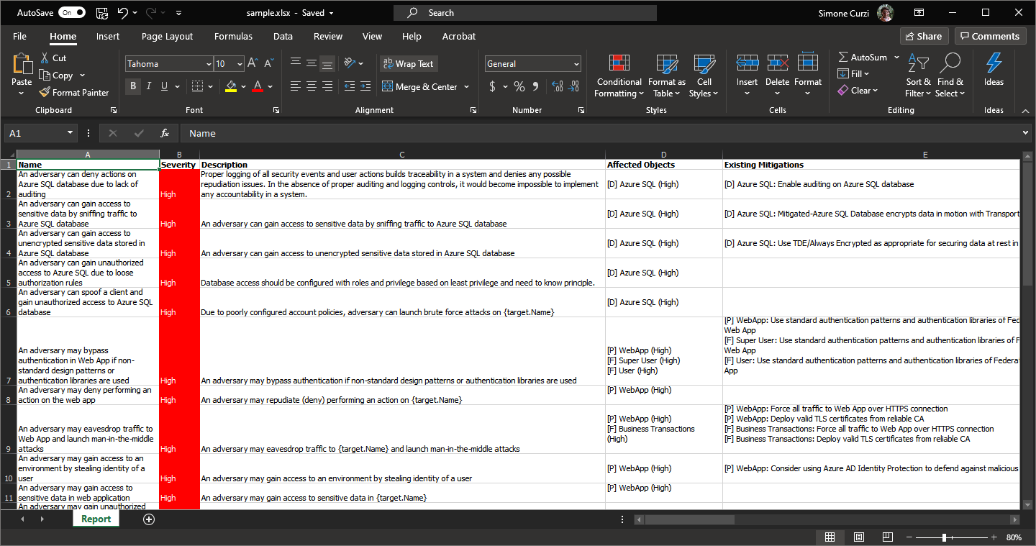
Task: Click the zoom slider handle
Action: 944,537
